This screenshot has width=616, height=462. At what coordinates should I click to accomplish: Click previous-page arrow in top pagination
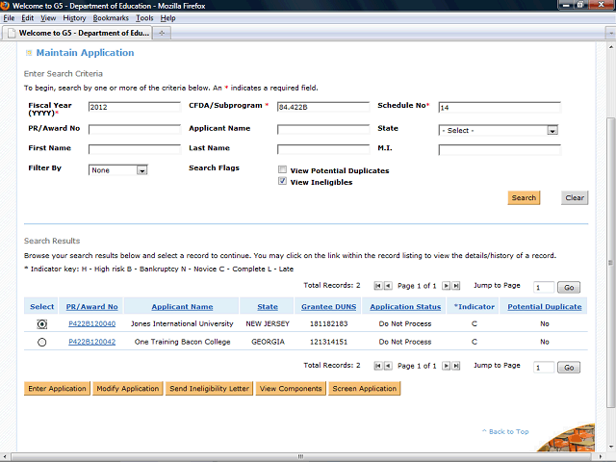[x=388, y=286]
